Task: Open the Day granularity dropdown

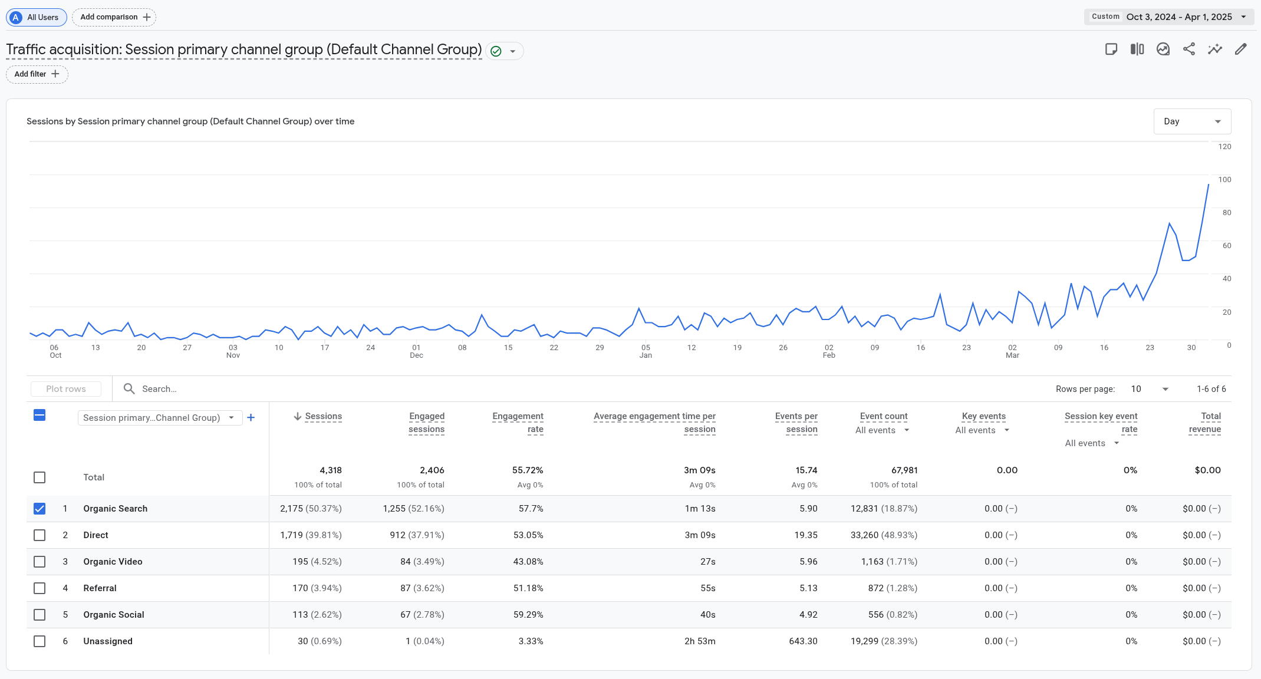Action: click(x=1192, y=121)
